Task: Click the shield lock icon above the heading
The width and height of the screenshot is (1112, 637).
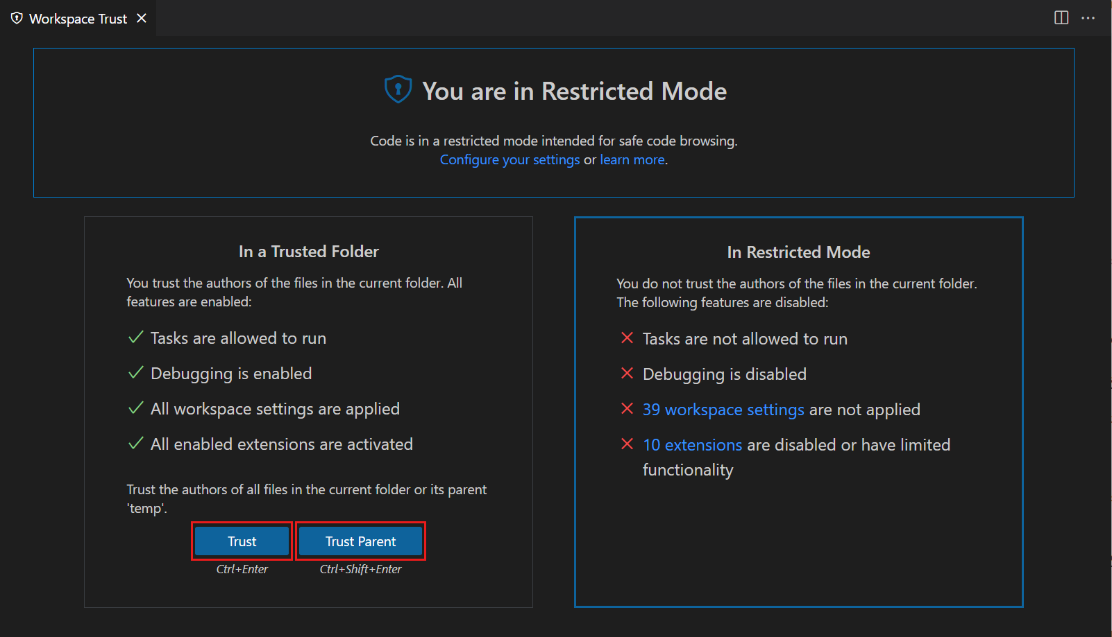Action: click(x=398, y=89)
